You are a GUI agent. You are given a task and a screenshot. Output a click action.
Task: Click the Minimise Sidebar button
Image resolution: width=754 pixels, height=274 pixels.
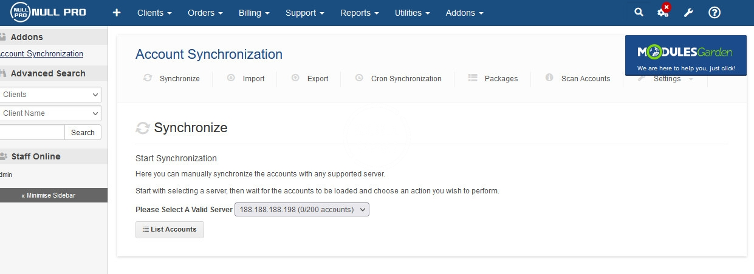[x=49, y=195]
